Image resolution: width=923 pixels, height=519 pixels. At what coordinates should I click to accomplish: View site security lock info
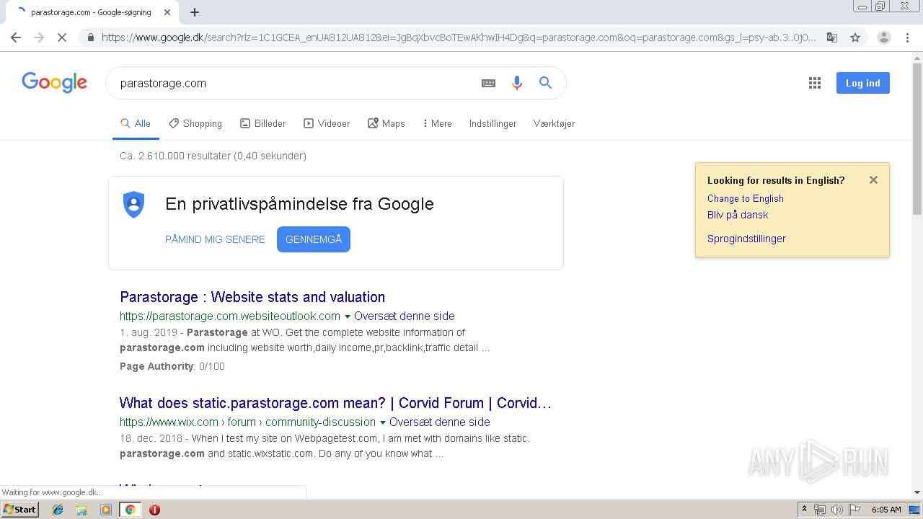click(90, 37)
